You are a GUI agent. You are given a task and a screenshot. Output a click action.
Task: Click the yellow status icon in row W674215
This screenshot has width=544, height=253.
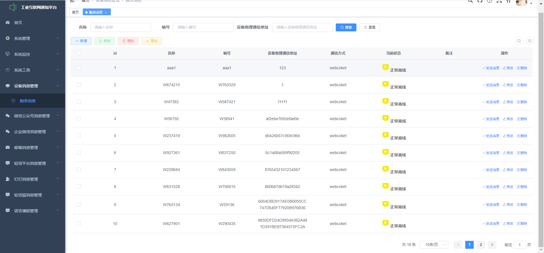[385, 84]
